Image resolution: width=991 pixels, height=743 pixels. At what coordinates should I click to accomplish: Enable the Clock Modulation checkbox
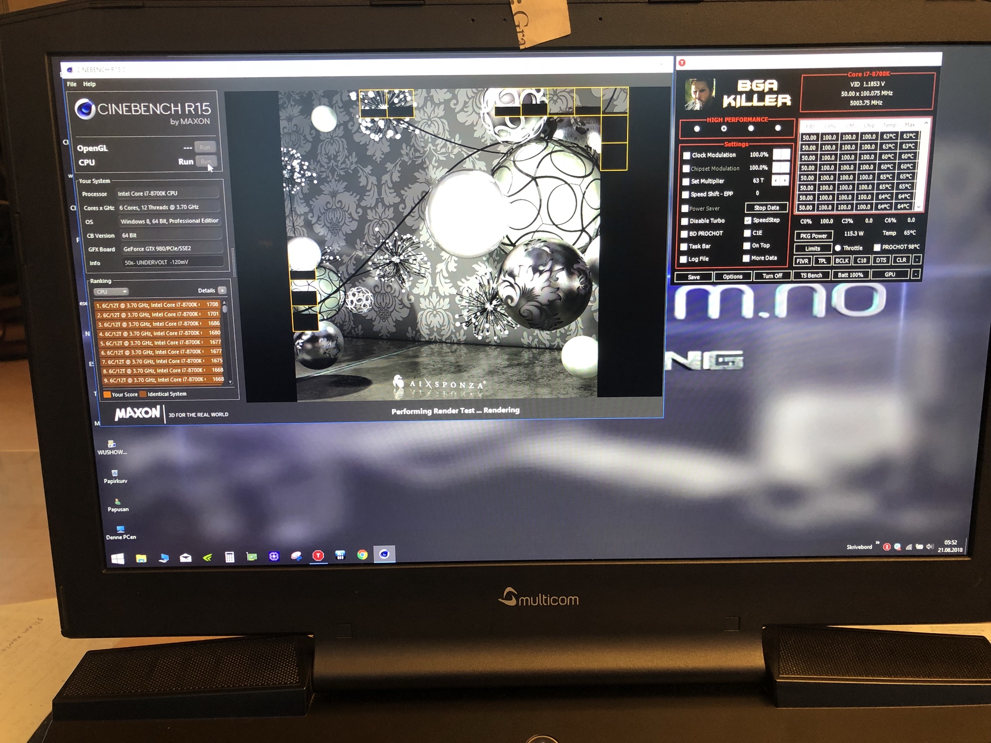(x=686, y=155)
